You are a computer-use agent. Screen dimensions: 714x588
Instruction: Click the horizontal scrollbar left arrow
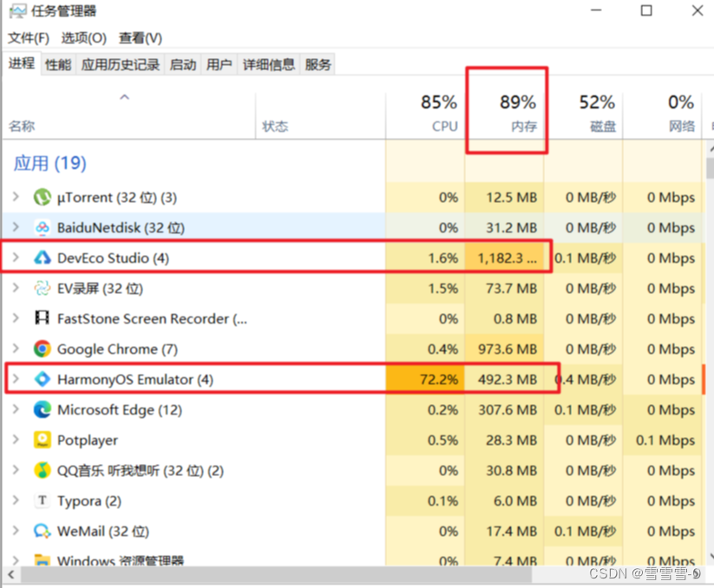coord(11,575)
